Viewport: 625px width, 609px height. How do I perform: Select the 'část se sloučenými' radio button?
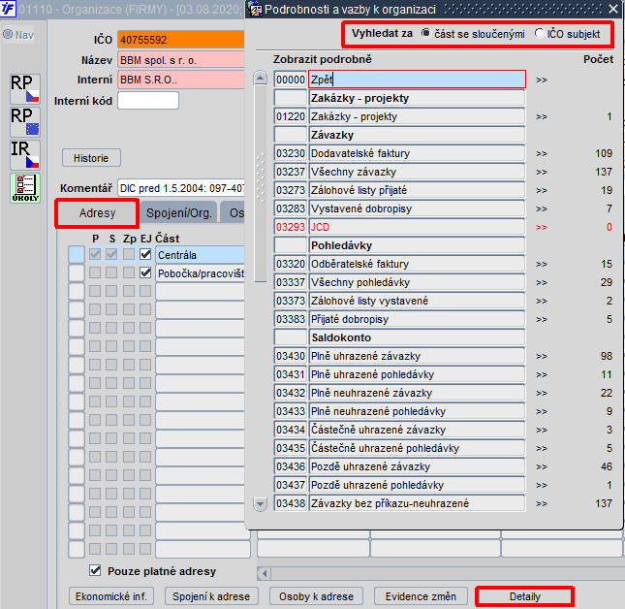click(426, 34)
